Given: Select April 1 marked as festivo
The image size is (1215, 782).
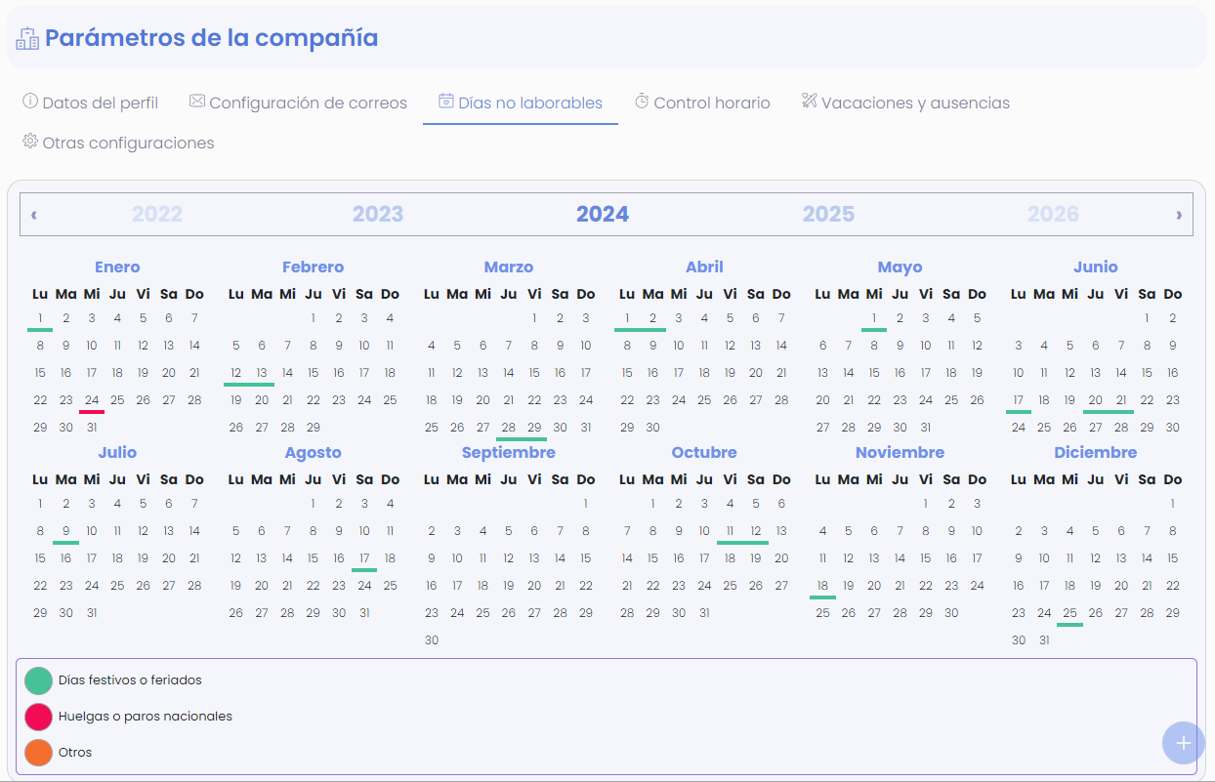Looking at the screenshot, I should (x=626, y=317).
